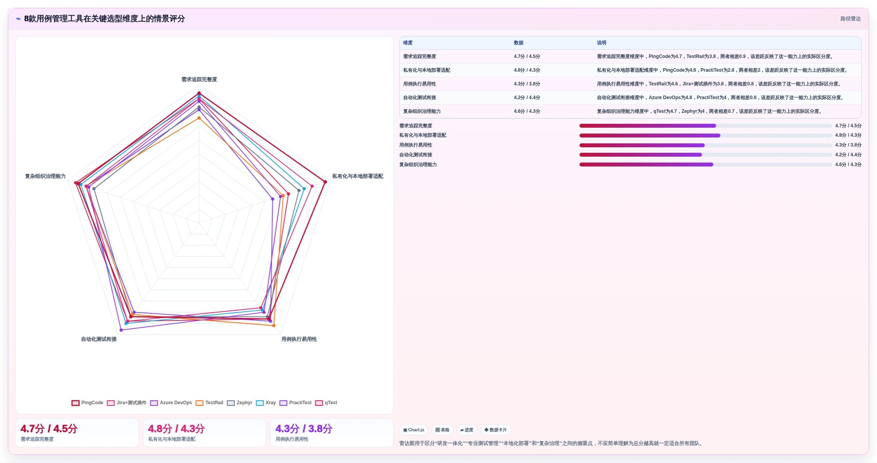Click the 复杂组织治理能力 progress bar
Image resolution: width=877 pixels, height=463 pixels.
point(706,165)
